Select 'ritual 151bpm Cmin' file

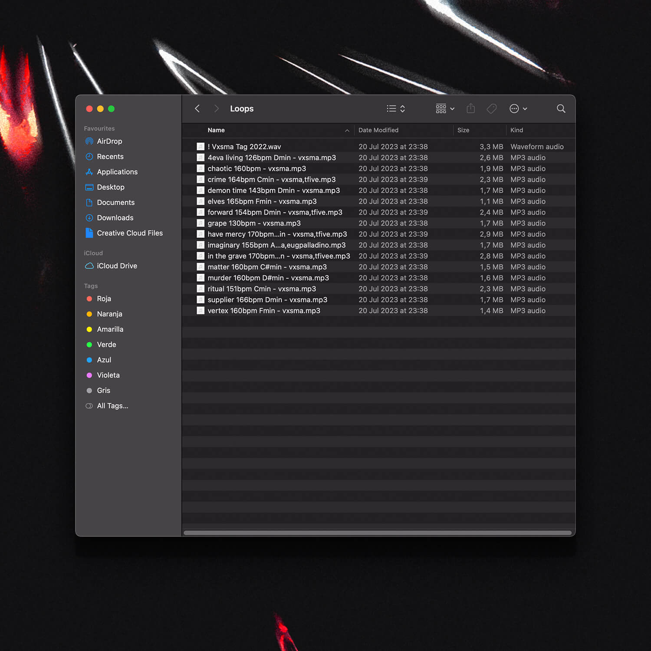(x=378, y=289)
